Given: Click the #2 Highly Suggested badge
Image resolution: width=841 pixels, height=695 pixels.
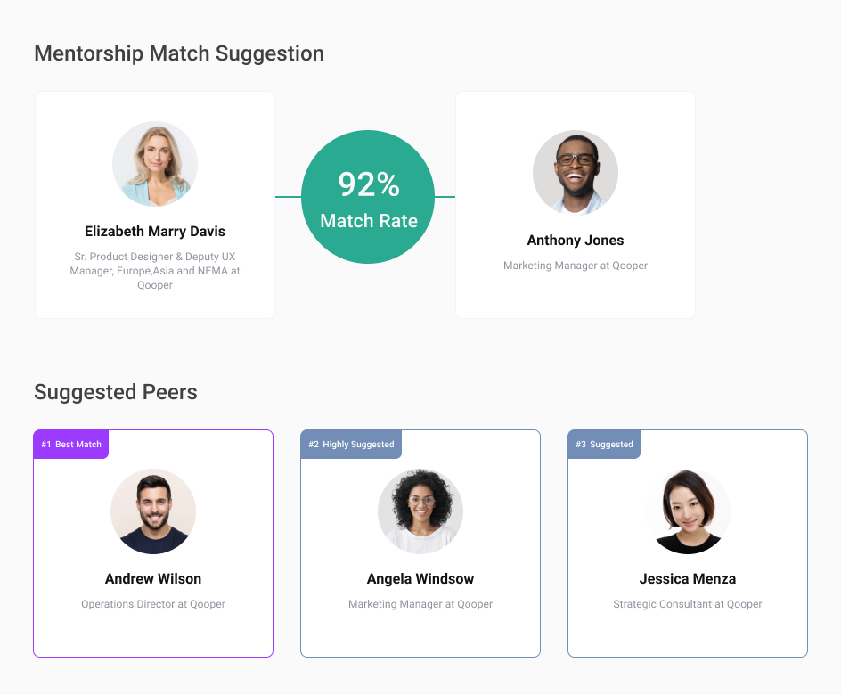Looking at the screenshot, I should [351, 444].
